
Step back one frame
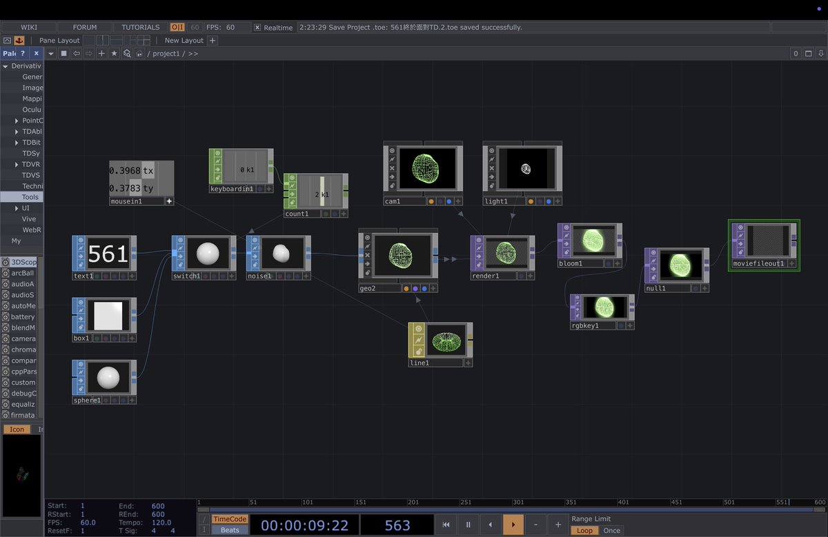coord(491,525)
